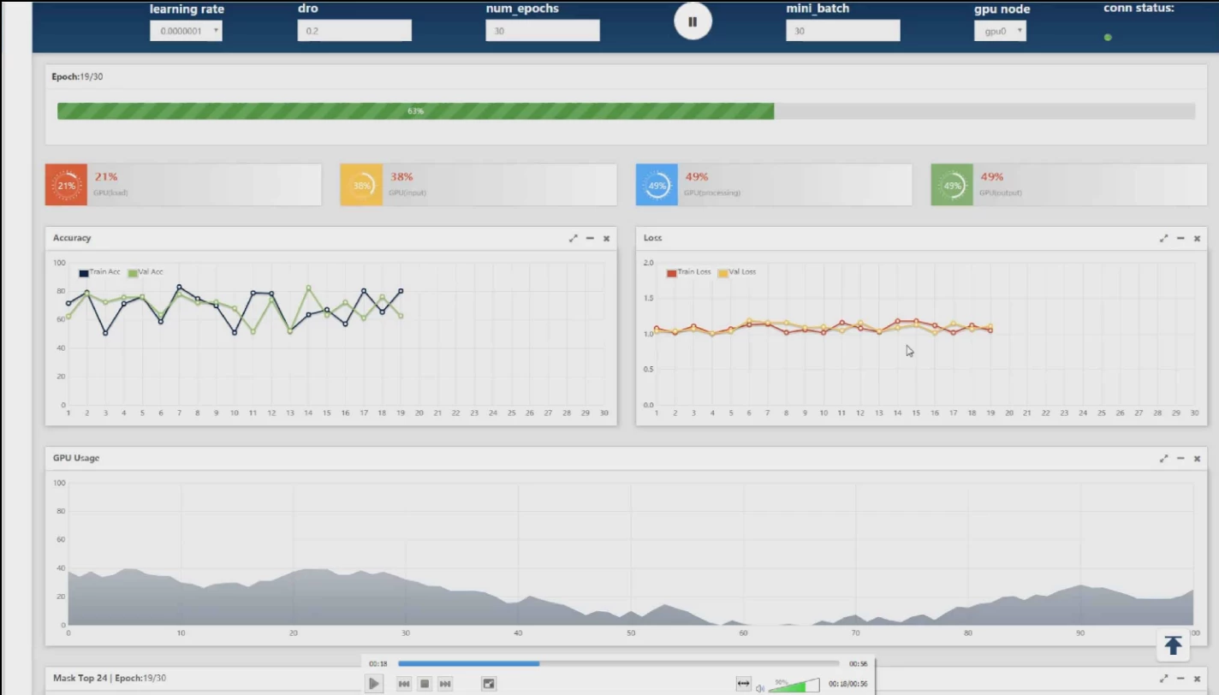The width and height of the screenshot is (1219, 695).
Task: Click the video seek progress bar
Action: pyautogui.click(x=618, y=663)
